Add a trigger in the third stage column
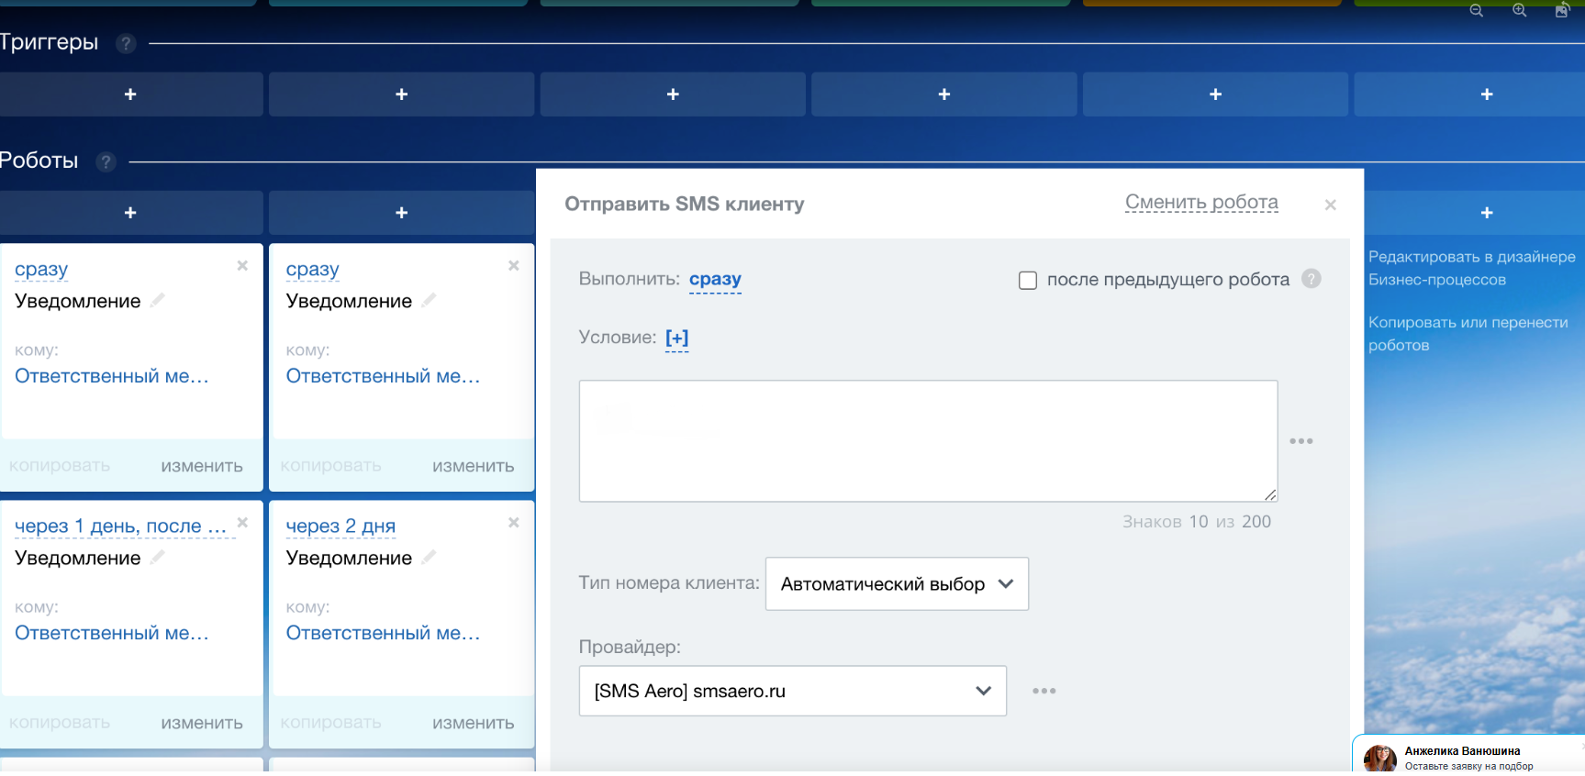Screen dimensions: 1585x776 673,94
